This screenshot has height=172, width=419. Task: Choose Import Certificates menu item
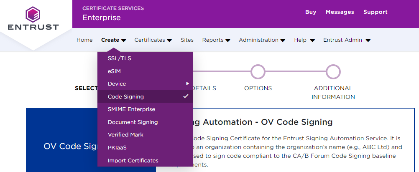(133, 161)
